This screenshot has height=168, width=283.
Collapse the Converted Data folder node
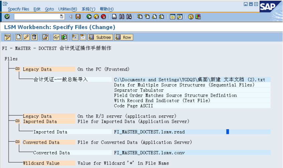click(x=17, y=142)
